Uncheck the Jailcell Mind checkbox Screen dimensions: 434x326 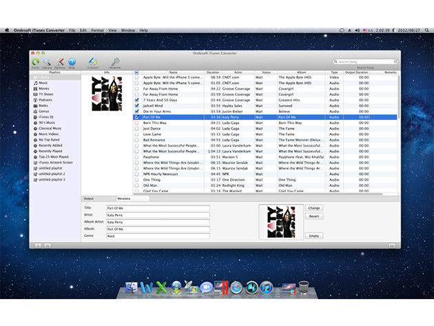(x=136, y=106)
